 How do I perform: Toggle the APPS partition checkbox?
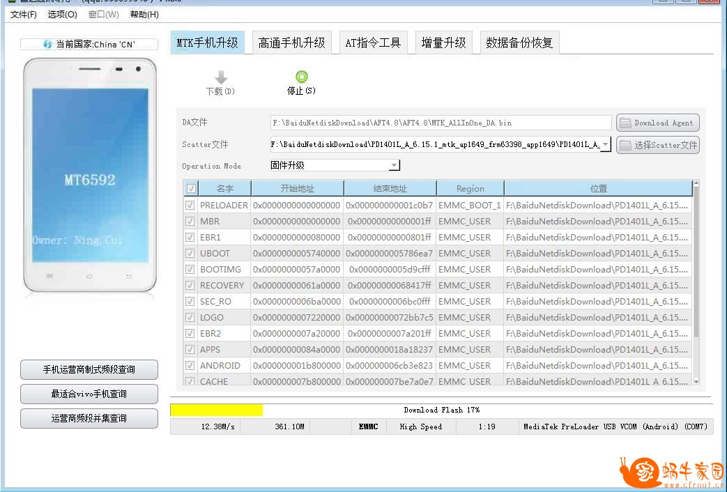pos(190,350)
